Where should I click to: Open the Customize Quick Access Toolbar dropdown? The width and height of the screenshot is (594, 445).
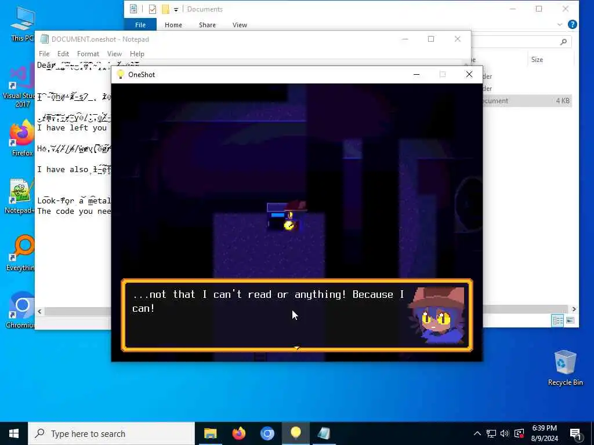[x=176, y=9]
